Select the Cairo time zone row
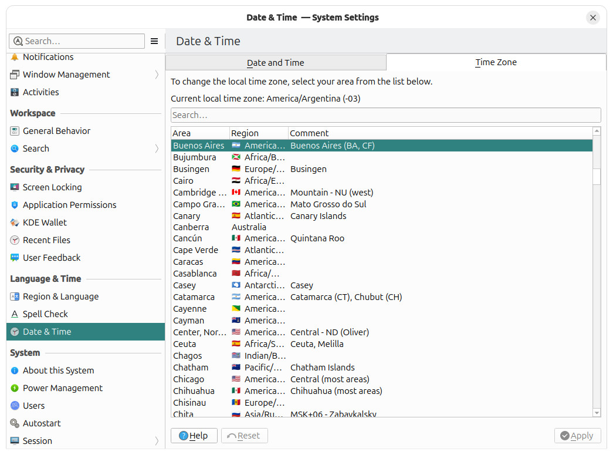The width and height of the screenshot is (613, 455). point(381,180)
